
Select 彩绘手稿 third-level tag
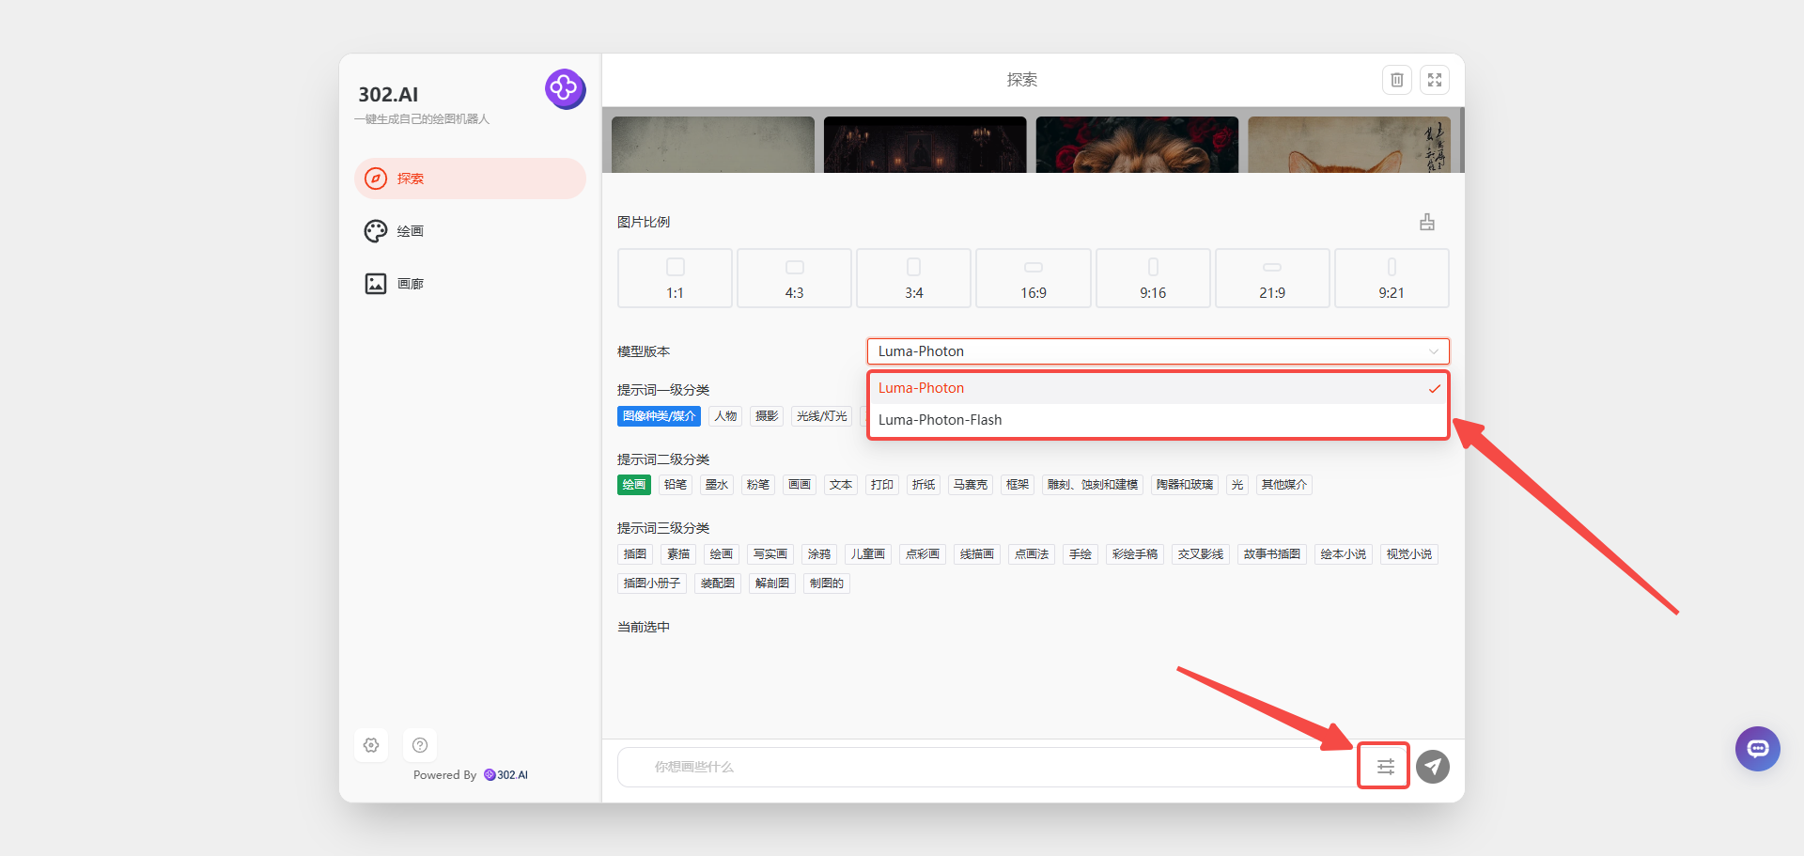(x=1135, y=554)
